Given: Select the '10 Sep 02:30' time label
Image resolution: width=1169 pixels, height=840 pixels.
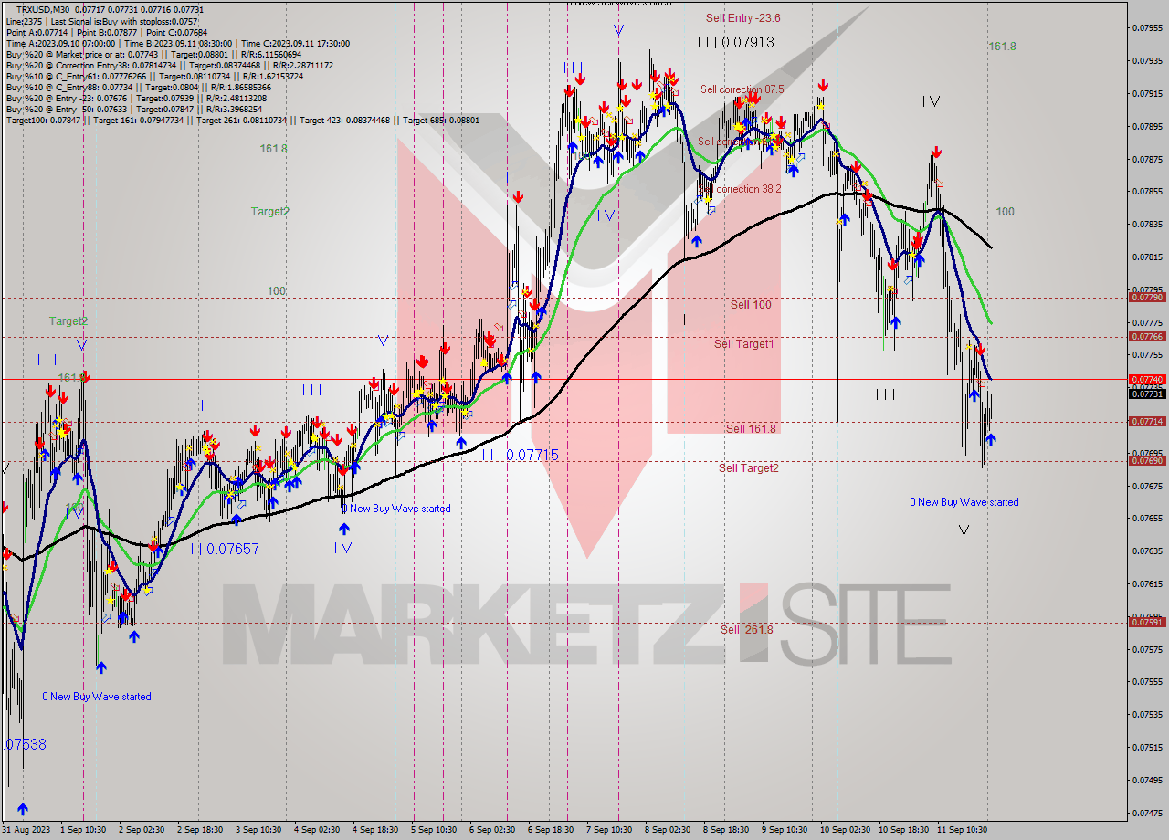Looking at the screenshot, I should [844, 830].
